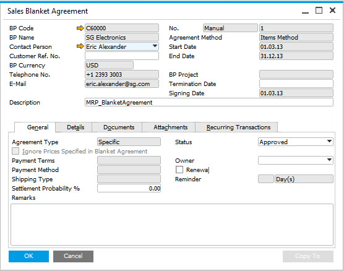Image resolution: width=344 pixels, height=271 pixels.
Task: Click the Contact Person orange link arrow
Action: click(80, 46)
